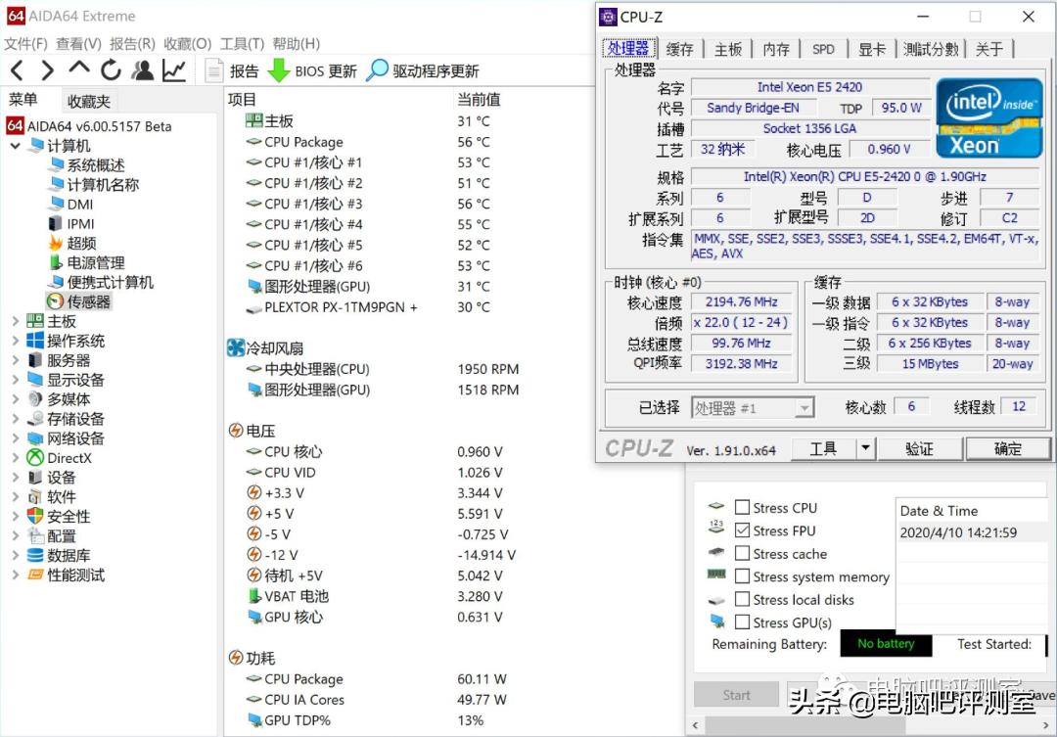Switch to the SPD tab in CPU-Z
The height and width of the screenshot is (737, 1057).
[823, 47]
